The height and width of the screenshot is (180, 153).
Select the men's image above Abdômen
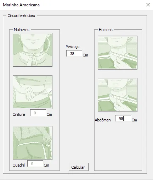coord(118,95)
